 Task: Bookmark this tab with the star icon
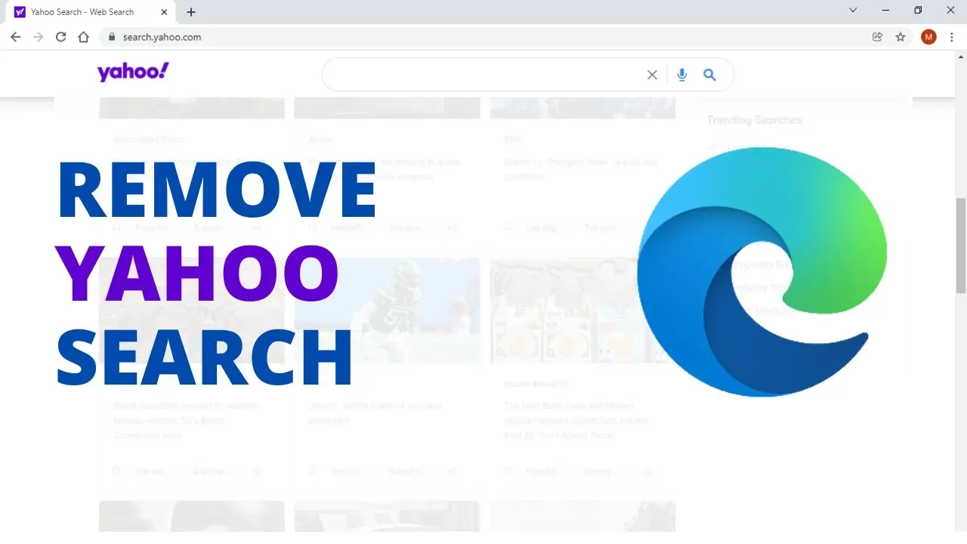click(901, 37)
